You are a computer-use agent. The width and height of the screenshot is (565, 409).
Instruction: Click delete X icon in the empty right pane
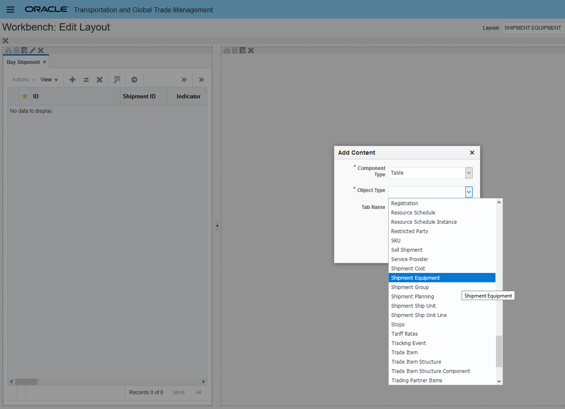(x=251, y=50)
